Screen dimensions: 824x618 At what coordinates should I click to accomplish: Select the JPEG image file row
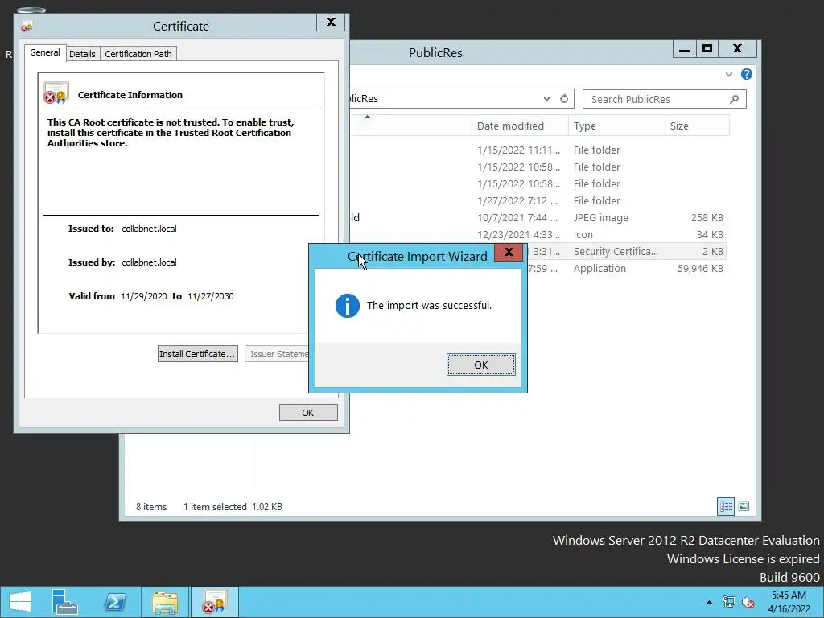(x=538, y=217)
